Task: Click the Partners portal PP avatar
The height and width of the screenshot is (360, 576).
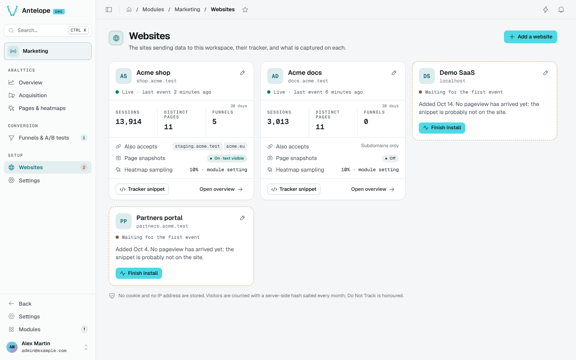Action: pyautogui.click(x=124, y=221)
